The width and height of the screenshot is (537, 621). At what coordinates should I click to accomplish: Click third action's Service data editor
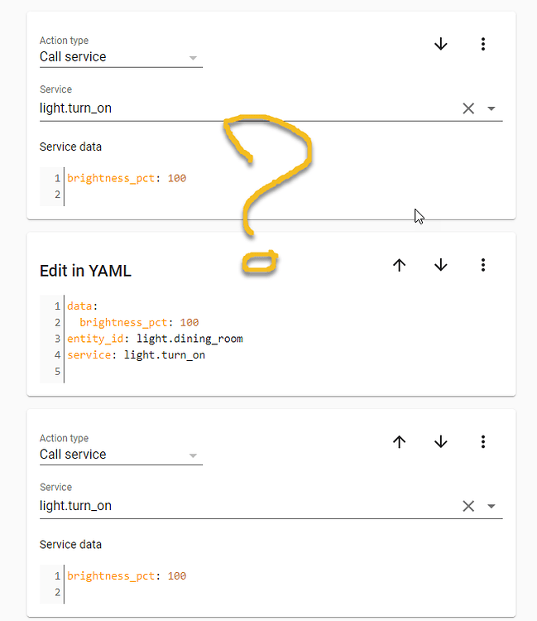coord(271,585)
